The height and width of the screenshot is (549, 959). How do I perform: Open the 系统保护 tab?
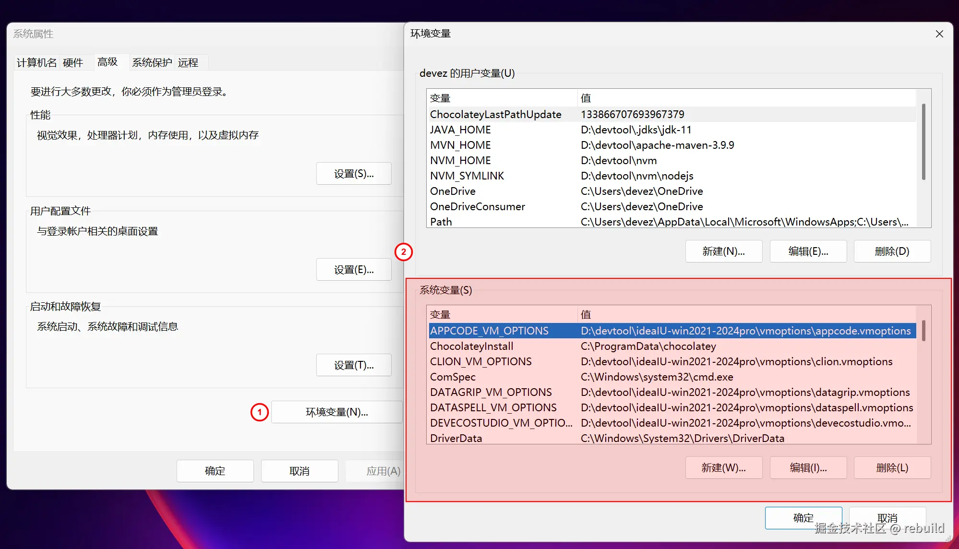point(152,63)
